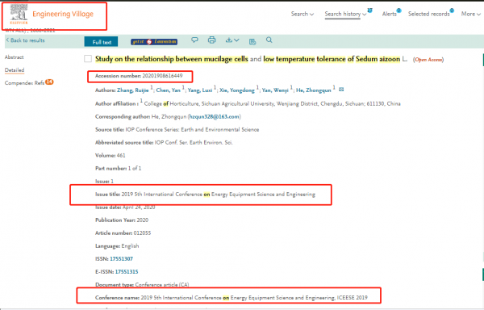Open author Zhang, Ruijie link

[133, 90]
